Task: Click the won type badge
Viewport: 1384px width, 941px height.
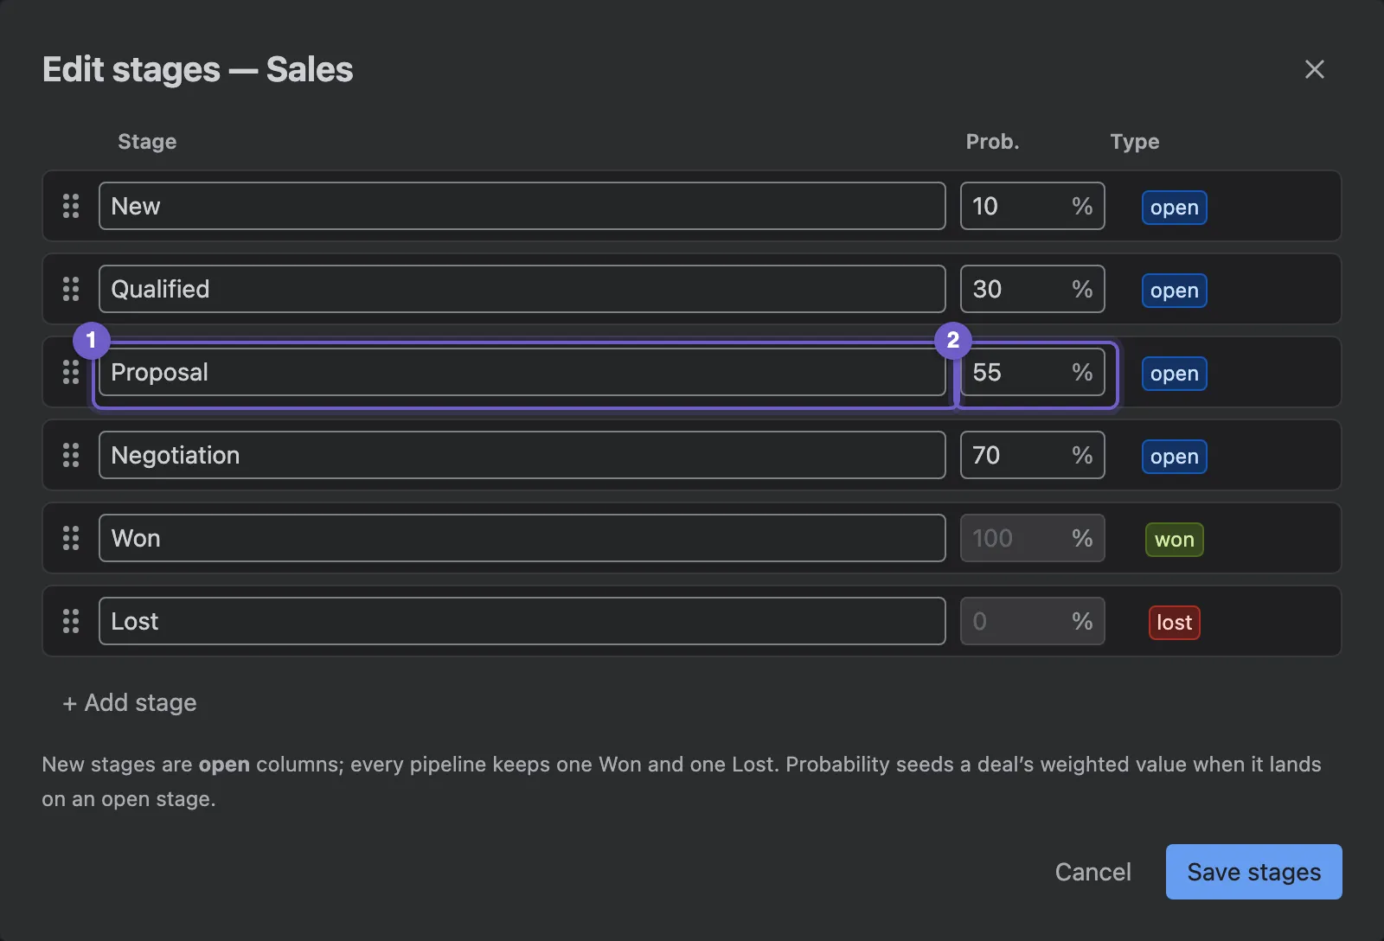Action: [x=1174, y=540]
